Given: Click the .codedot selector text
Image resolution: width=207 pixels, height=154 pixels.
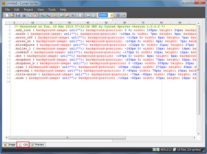Looking at the screenshot, I should point(22,52).
